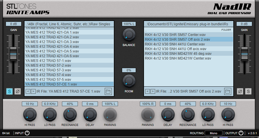Viewport: 259px width, 138px height.
Task: Open folder browser for right IR slot
Action: coord(227,91)
